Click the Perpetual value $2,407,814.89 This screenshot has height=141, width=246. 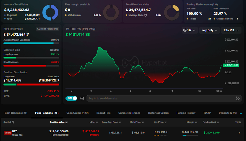coord(32,15)
